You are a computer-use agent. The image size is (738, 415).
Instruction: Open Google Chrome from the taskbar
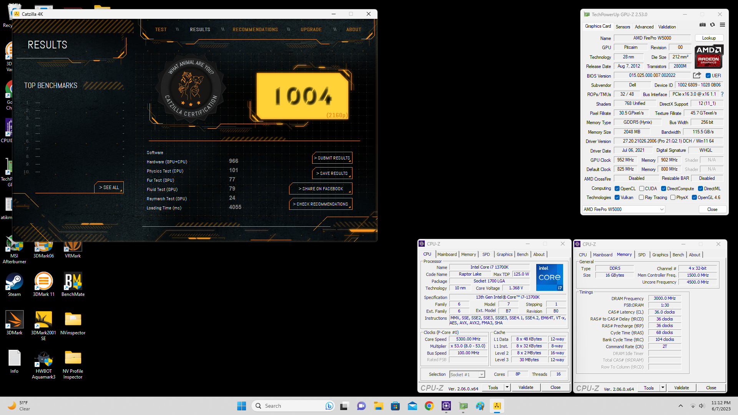(429, 406)
